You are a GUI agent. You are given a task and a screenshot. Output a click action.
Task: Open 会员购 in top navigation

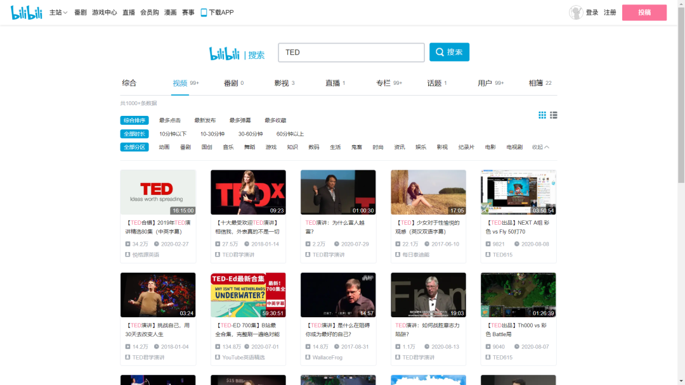pyautogui.click(x=150, y=13)
